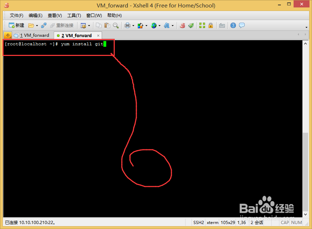Expand the font dropdown arrow

(x=172, y=25)
